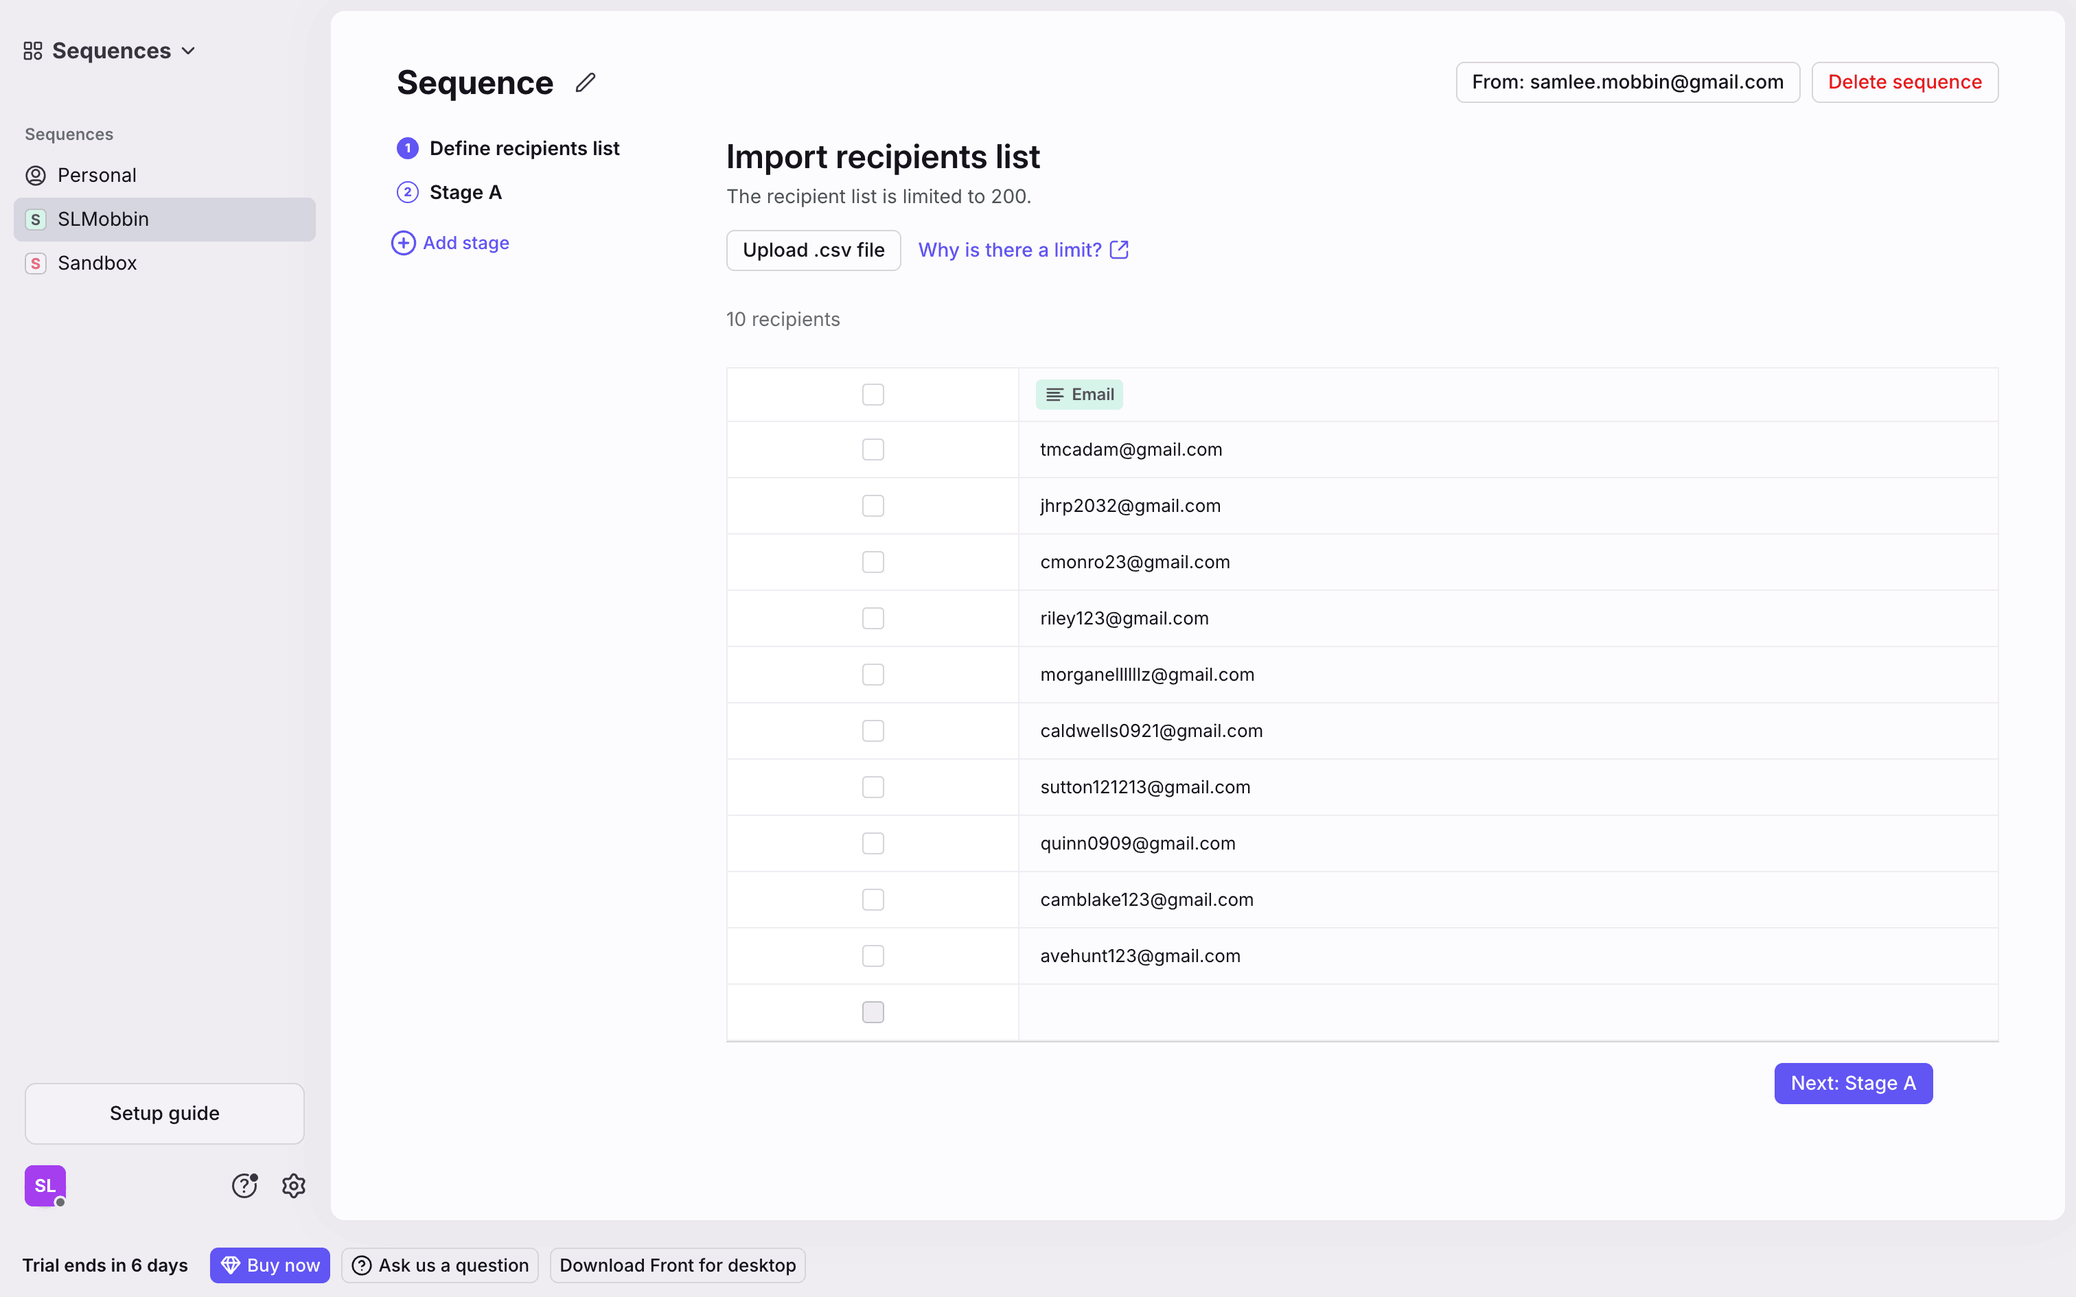The image size is (2076, 1297).
Task: Check the box for tmcadam@gmail.com
Action: point(873,449)
